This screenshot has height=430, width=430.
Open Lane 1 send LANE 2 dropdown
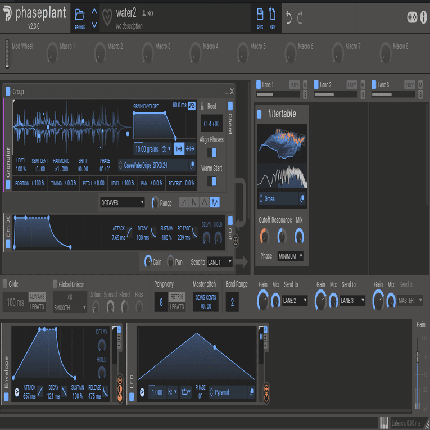click(x=295, y=301)
